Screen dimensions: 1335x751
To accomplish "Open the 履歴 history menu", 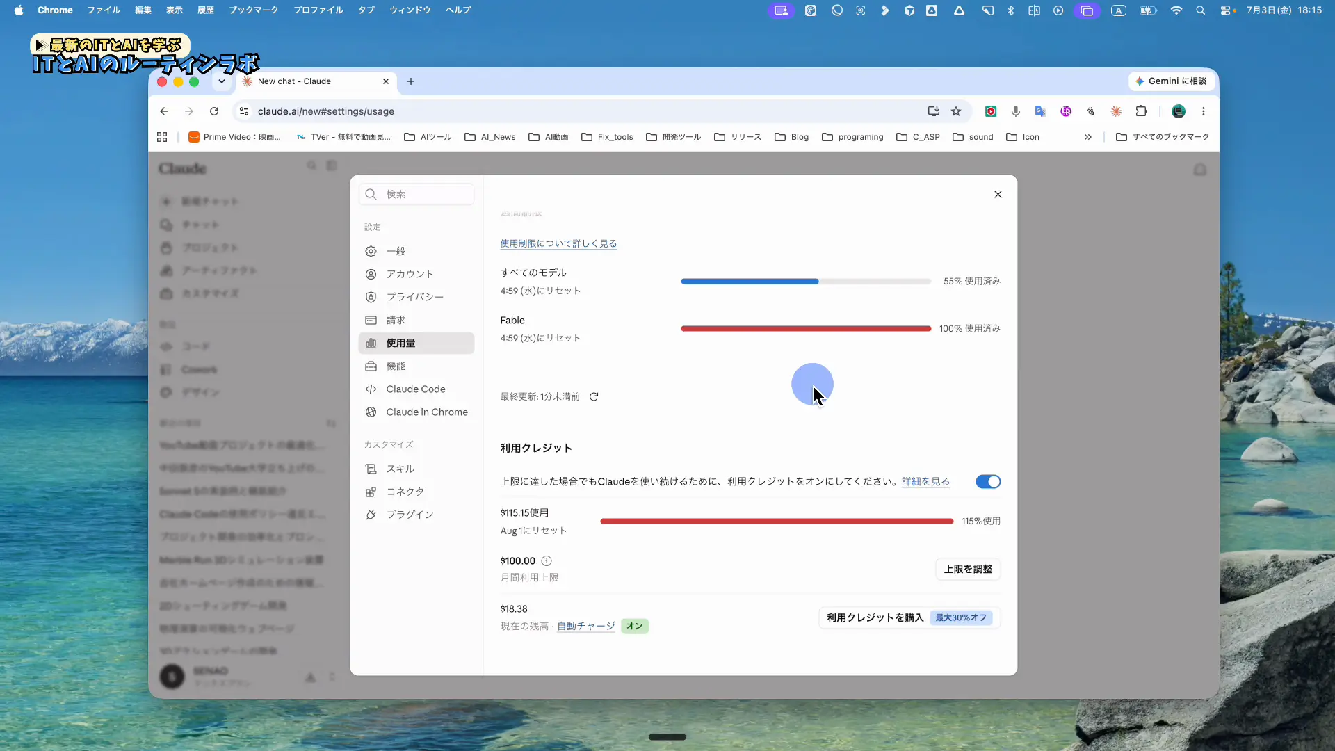I will [206, 10].
